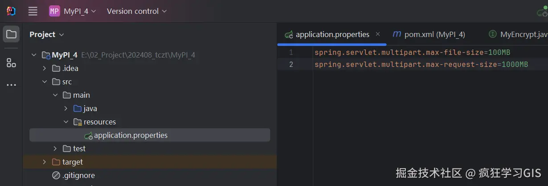Switch to the MyEncrypt.java tab
Screen dimensions: 548x186
pyautogui.click(x=521, y=34)
